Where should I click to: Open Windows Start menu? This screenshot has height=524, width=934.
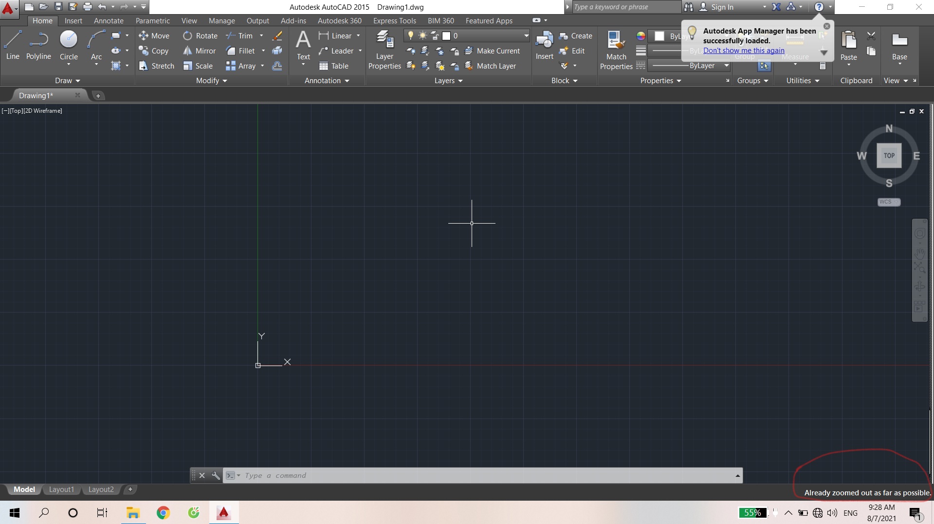15,513
